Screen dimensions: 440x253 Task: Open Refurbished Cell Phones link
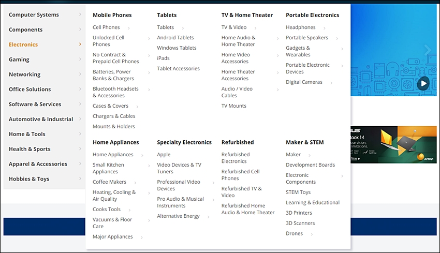pyautogui.click(x=241, y=175)
